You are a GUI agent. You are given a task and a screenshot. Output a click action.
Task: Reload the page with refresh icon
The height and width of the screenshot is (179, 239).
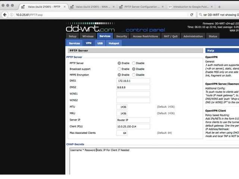click(x=192, y=15)
